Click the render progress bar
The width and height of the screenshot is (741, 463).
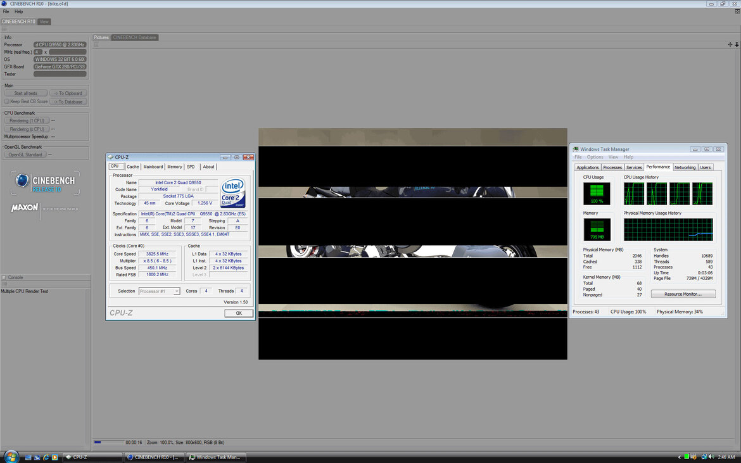[109, 442]
